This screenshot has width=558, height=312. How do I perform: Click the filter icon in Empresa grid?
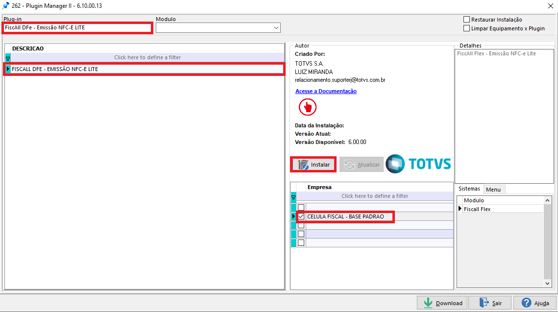[293, 197]
